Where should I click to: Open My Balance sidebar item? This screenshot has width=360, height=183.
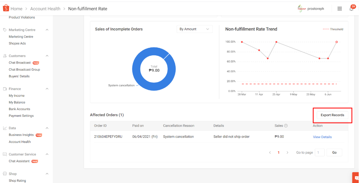(17, 102)
